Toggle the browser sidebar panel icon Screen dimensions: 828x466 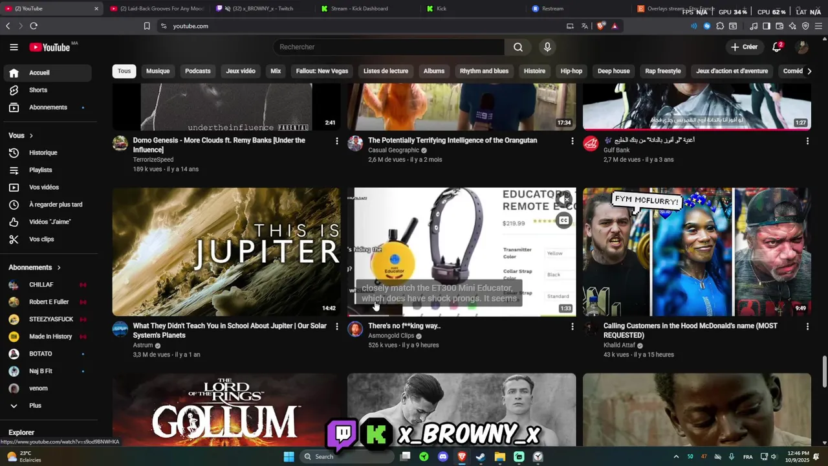pos(767,26)
